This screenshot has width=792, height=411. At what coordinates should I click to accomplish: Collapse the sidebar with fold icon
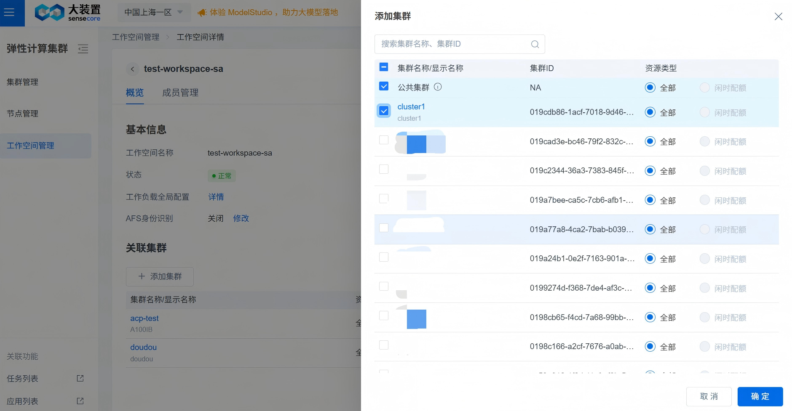point(83,49)
